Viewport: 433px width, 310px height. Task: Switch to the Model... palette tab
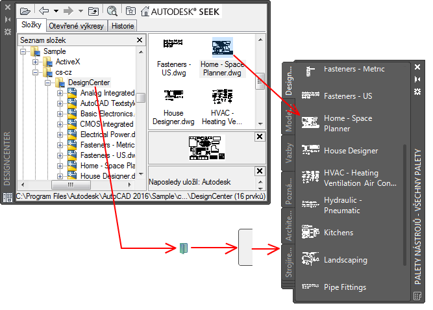[288, 117]
